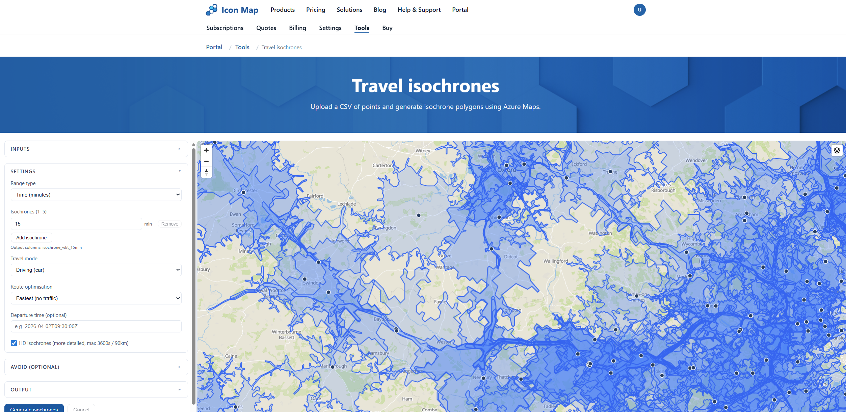This screenshot has width=846, height=412.
Task: Click the compass reset icon below zoom controls
Action: coord(206,172)
